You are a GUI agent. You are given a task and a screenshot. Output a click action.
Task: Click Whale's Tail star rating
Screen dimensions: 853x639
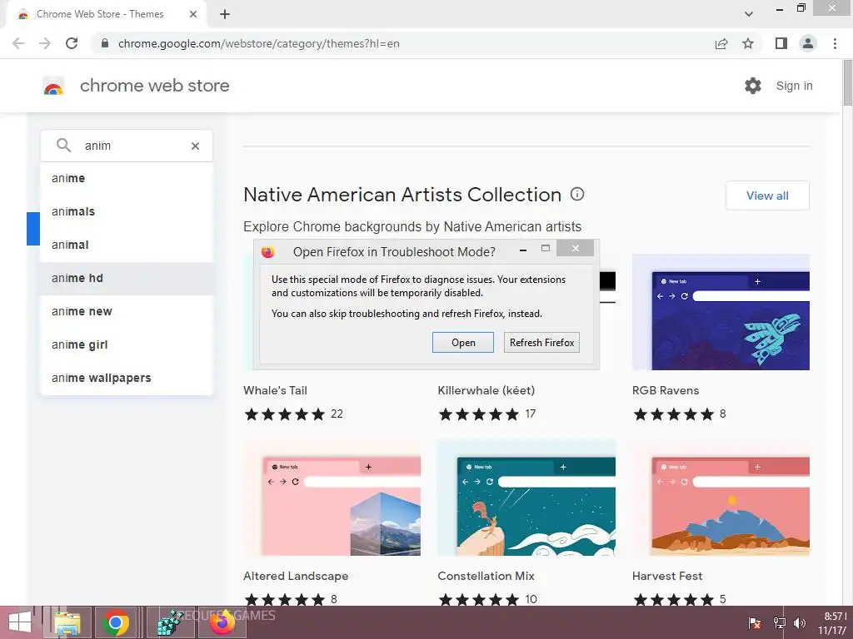click(285, 414)
